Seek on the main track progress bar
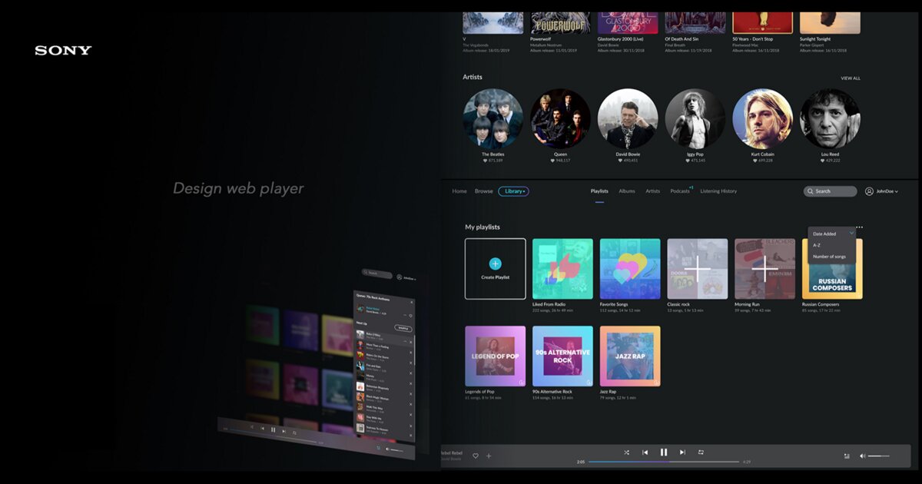Viewport: 922px width, 484px height. [x=664, y=462]
